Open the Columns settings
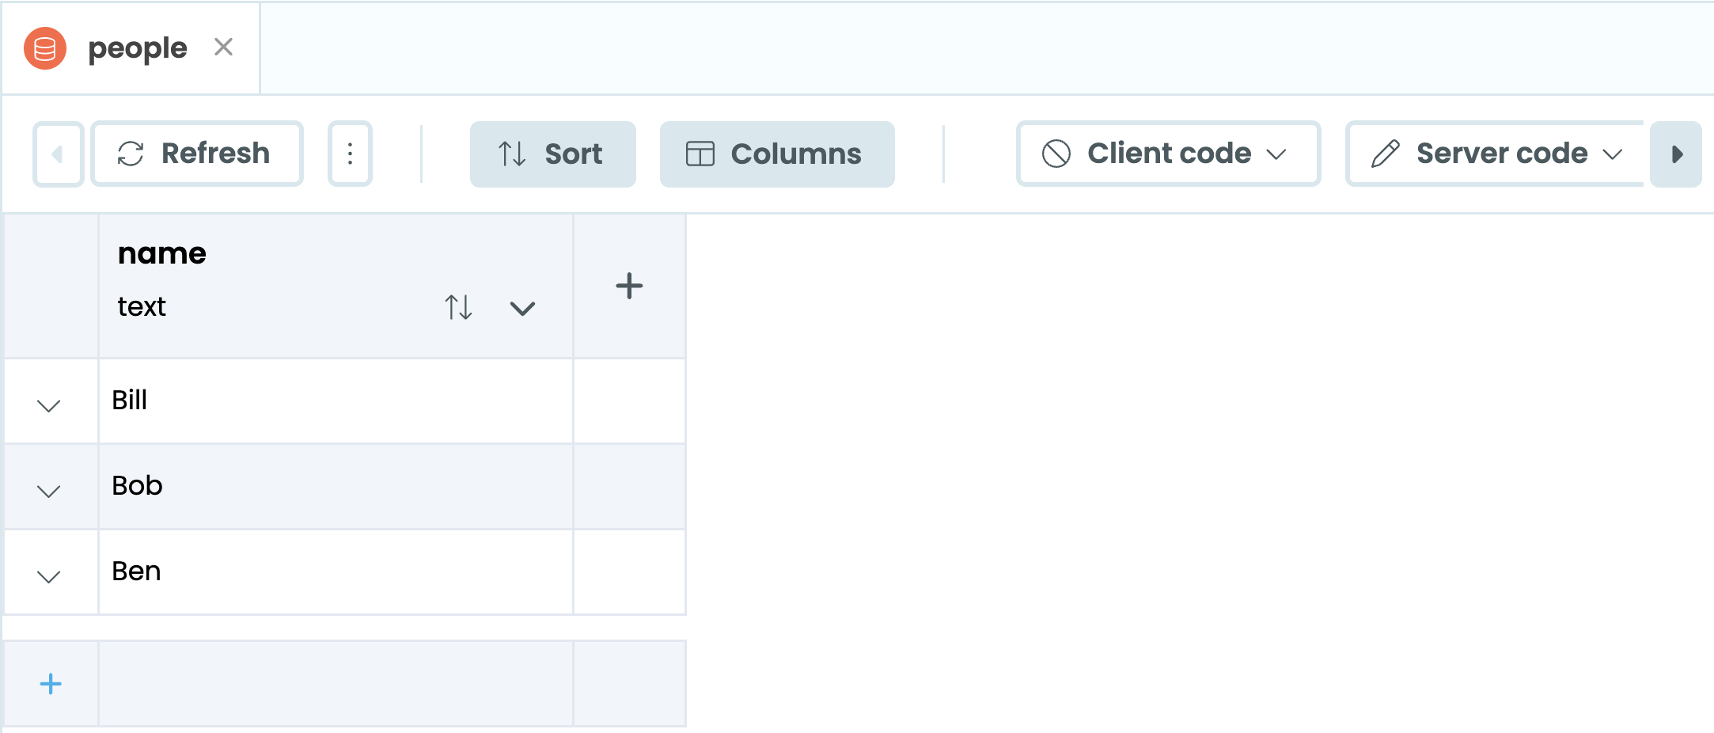Image resolution: width=1714 pixels, height=733 pixels. (776, 154)
